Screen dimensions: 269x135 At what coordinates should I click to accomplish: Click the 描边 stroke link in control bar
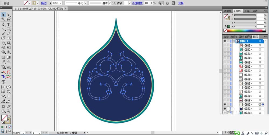pyautogui.click(x=44, y=3)
